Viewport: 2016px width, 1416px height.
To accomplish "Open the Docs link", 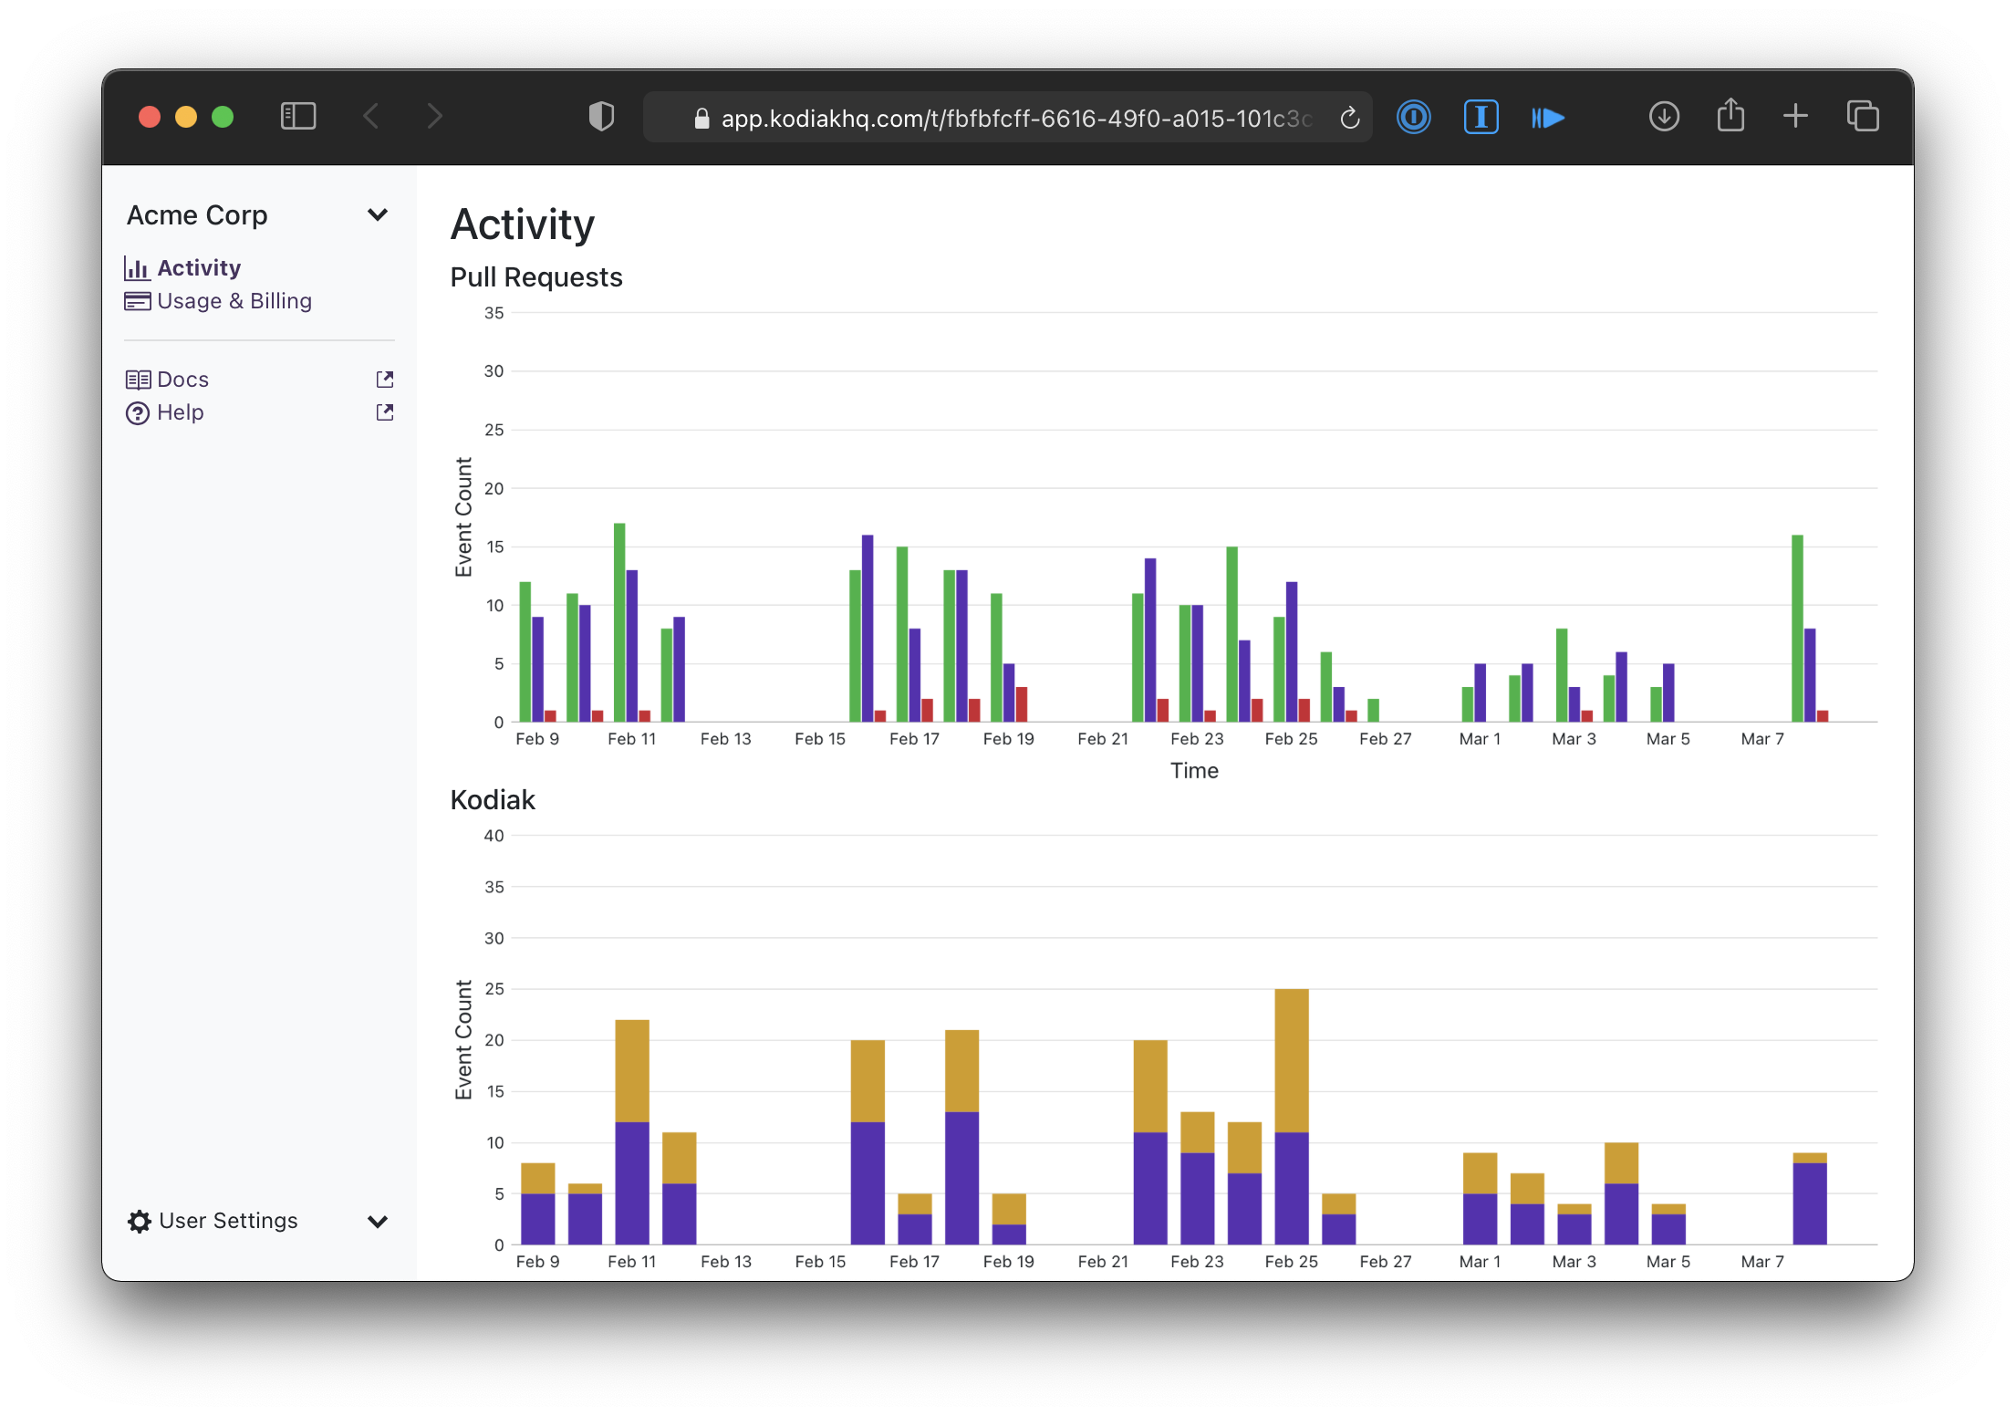I will (x=182, y=380).
